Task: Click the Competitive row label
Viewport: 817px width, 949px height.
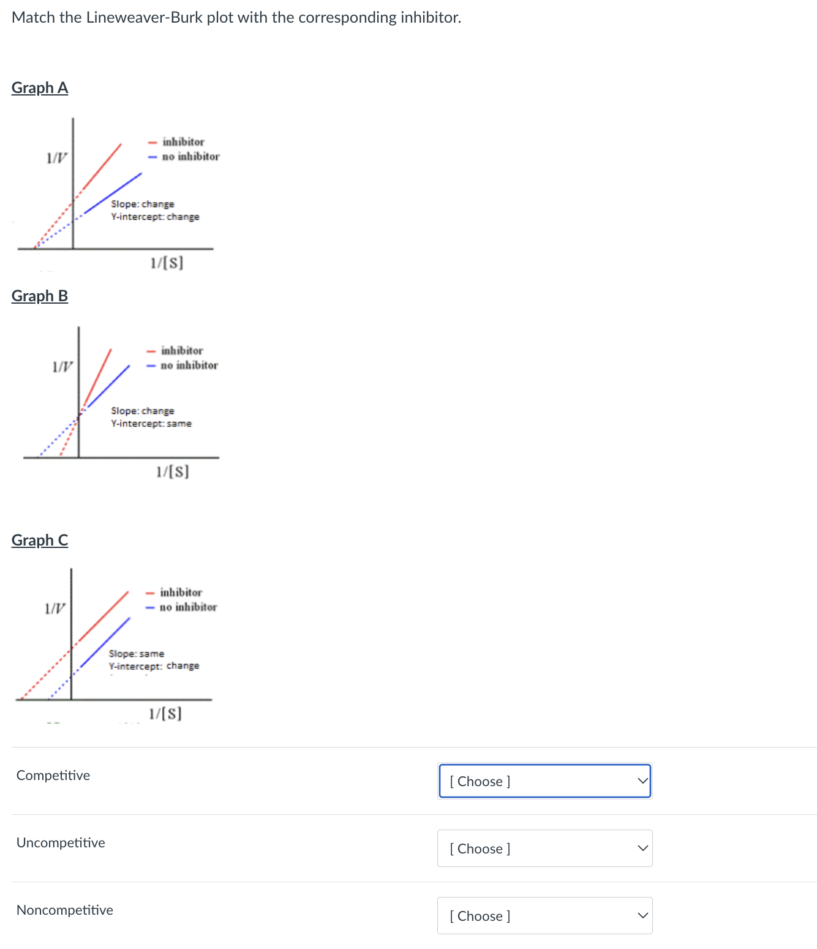Action: 53,775
